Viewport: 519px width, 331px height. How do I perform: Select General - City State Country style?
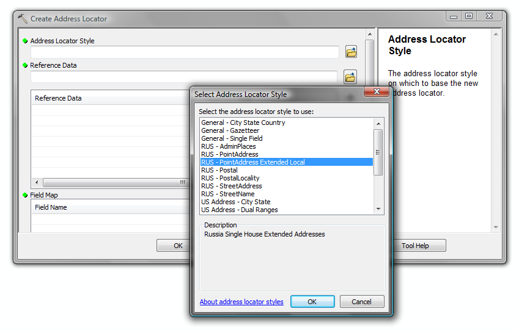(x=243, y=123)
